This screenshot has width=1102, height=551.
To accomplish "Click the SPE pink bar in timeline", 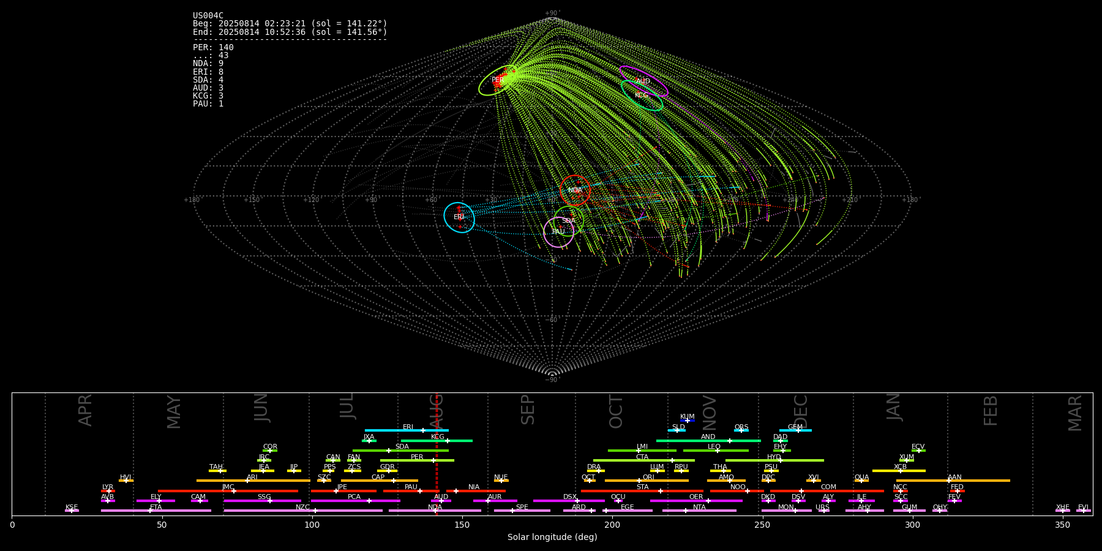I will click(522, 511).
